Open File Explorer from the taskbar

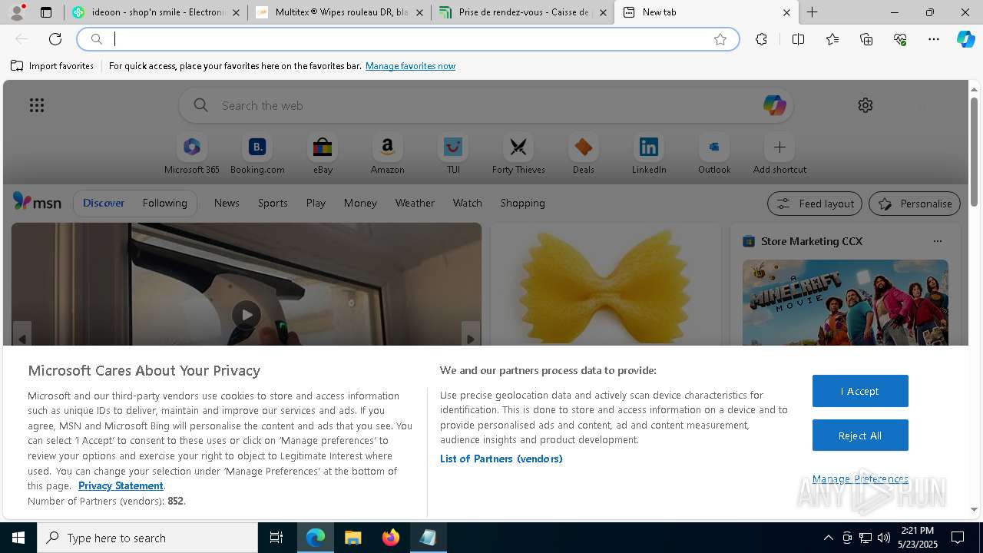tap(352, 538)
